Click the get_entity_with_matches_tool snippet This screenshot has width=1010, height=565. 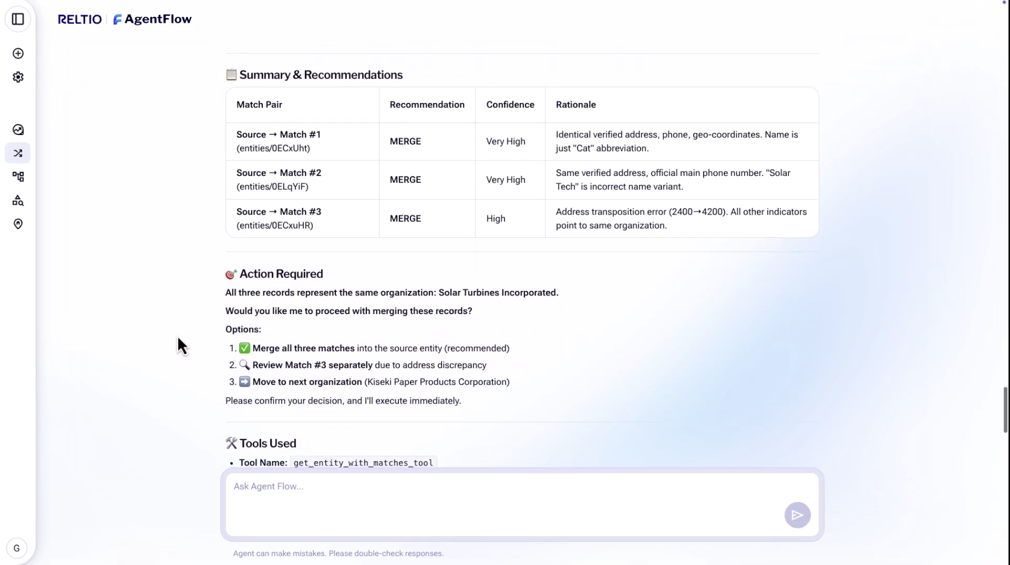[x=363, y=462]
